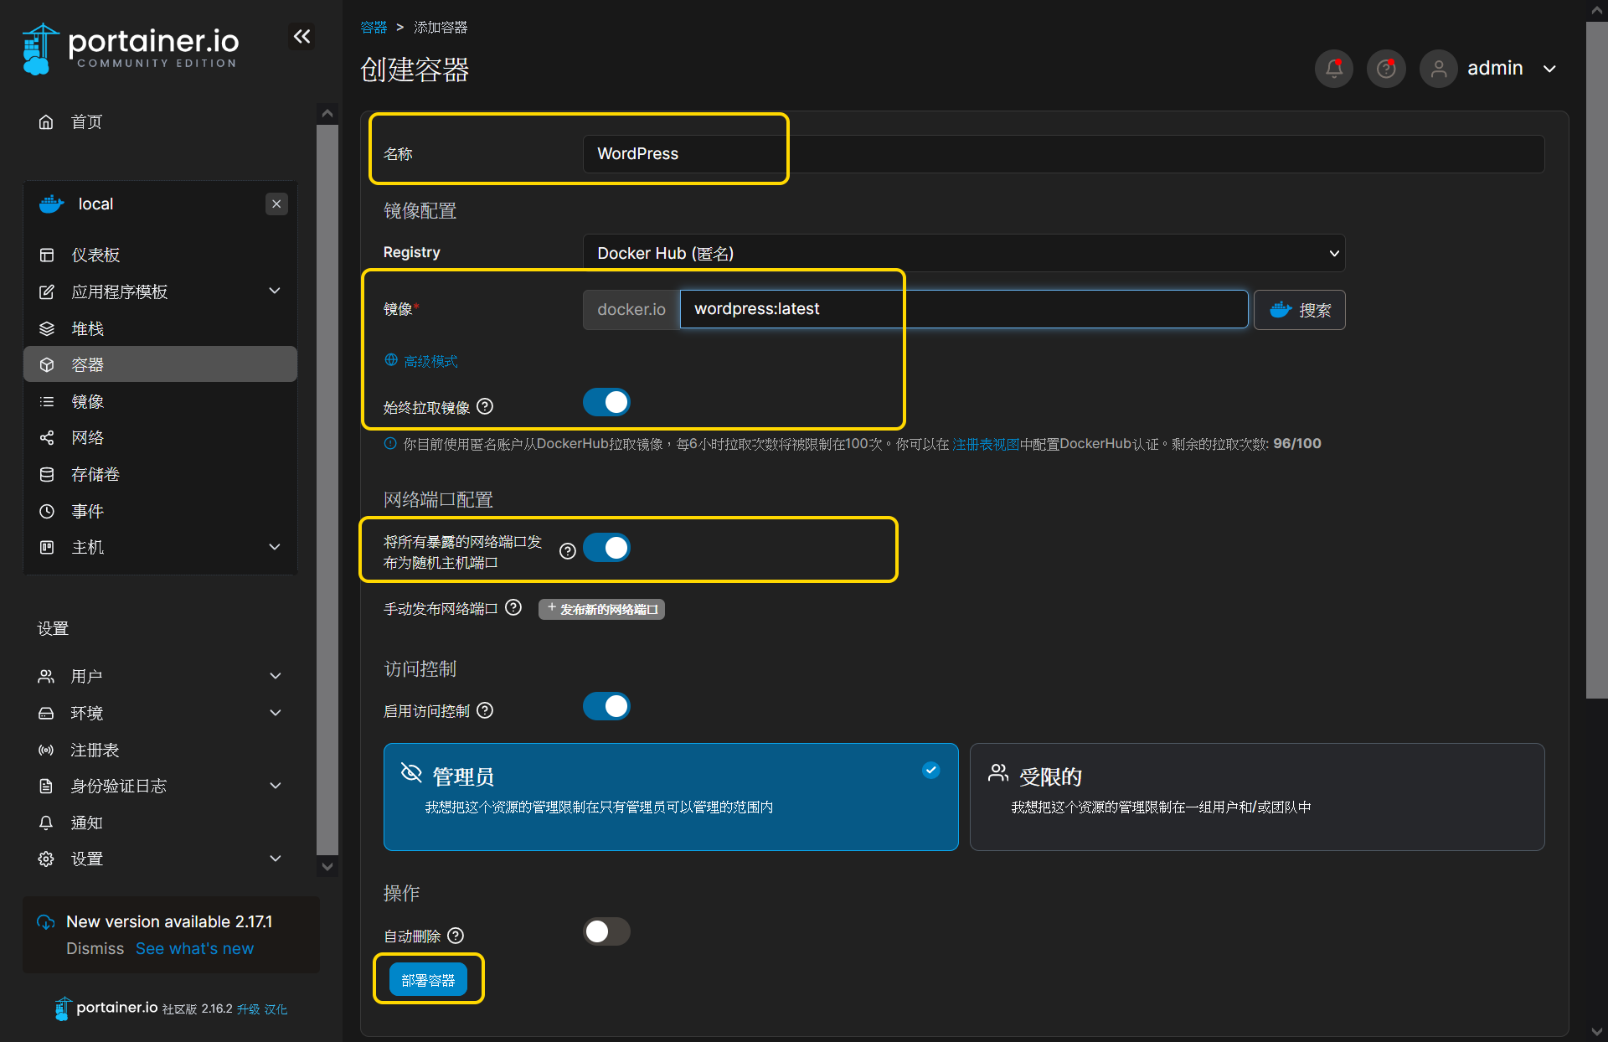This screenshot has width=1608, height=1042.
Task: Click the globe icon beside 高级模式
Action: (391, 360)
